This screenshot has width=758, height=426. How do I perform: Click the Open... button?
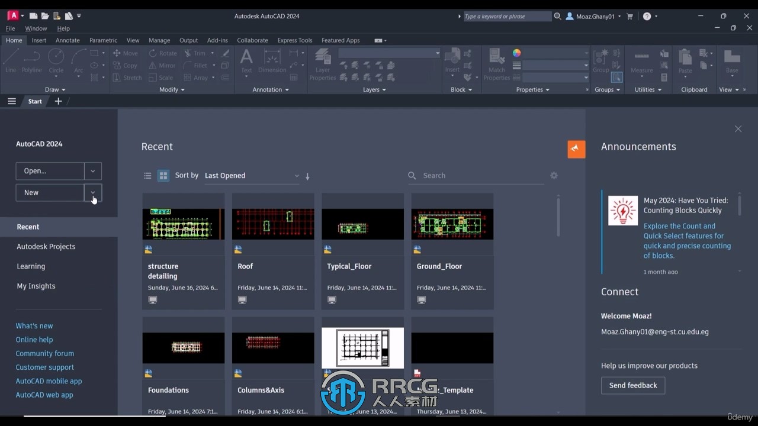[x=50, y=171]
